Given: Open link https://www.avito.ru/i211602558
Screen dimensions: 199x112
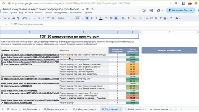Looking at the screenshot, I should (18, 103).
